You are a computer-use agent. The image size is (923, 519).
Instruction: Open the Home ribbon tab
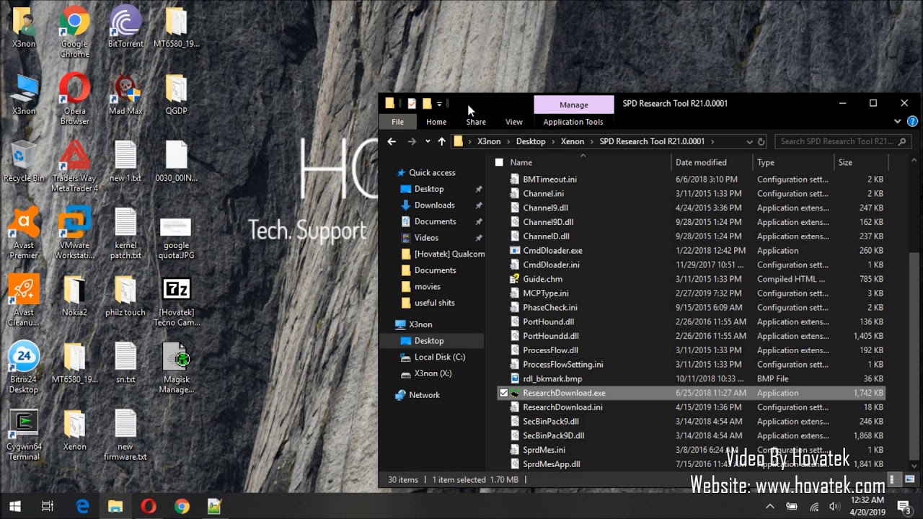pyautogui.click(x=436, y=122)
